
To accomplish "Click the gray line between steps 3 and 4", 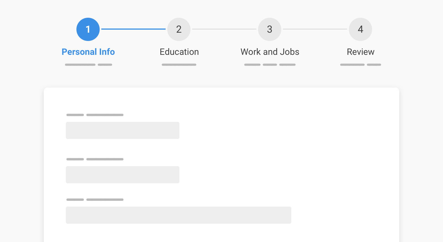I will pos(315,29).
